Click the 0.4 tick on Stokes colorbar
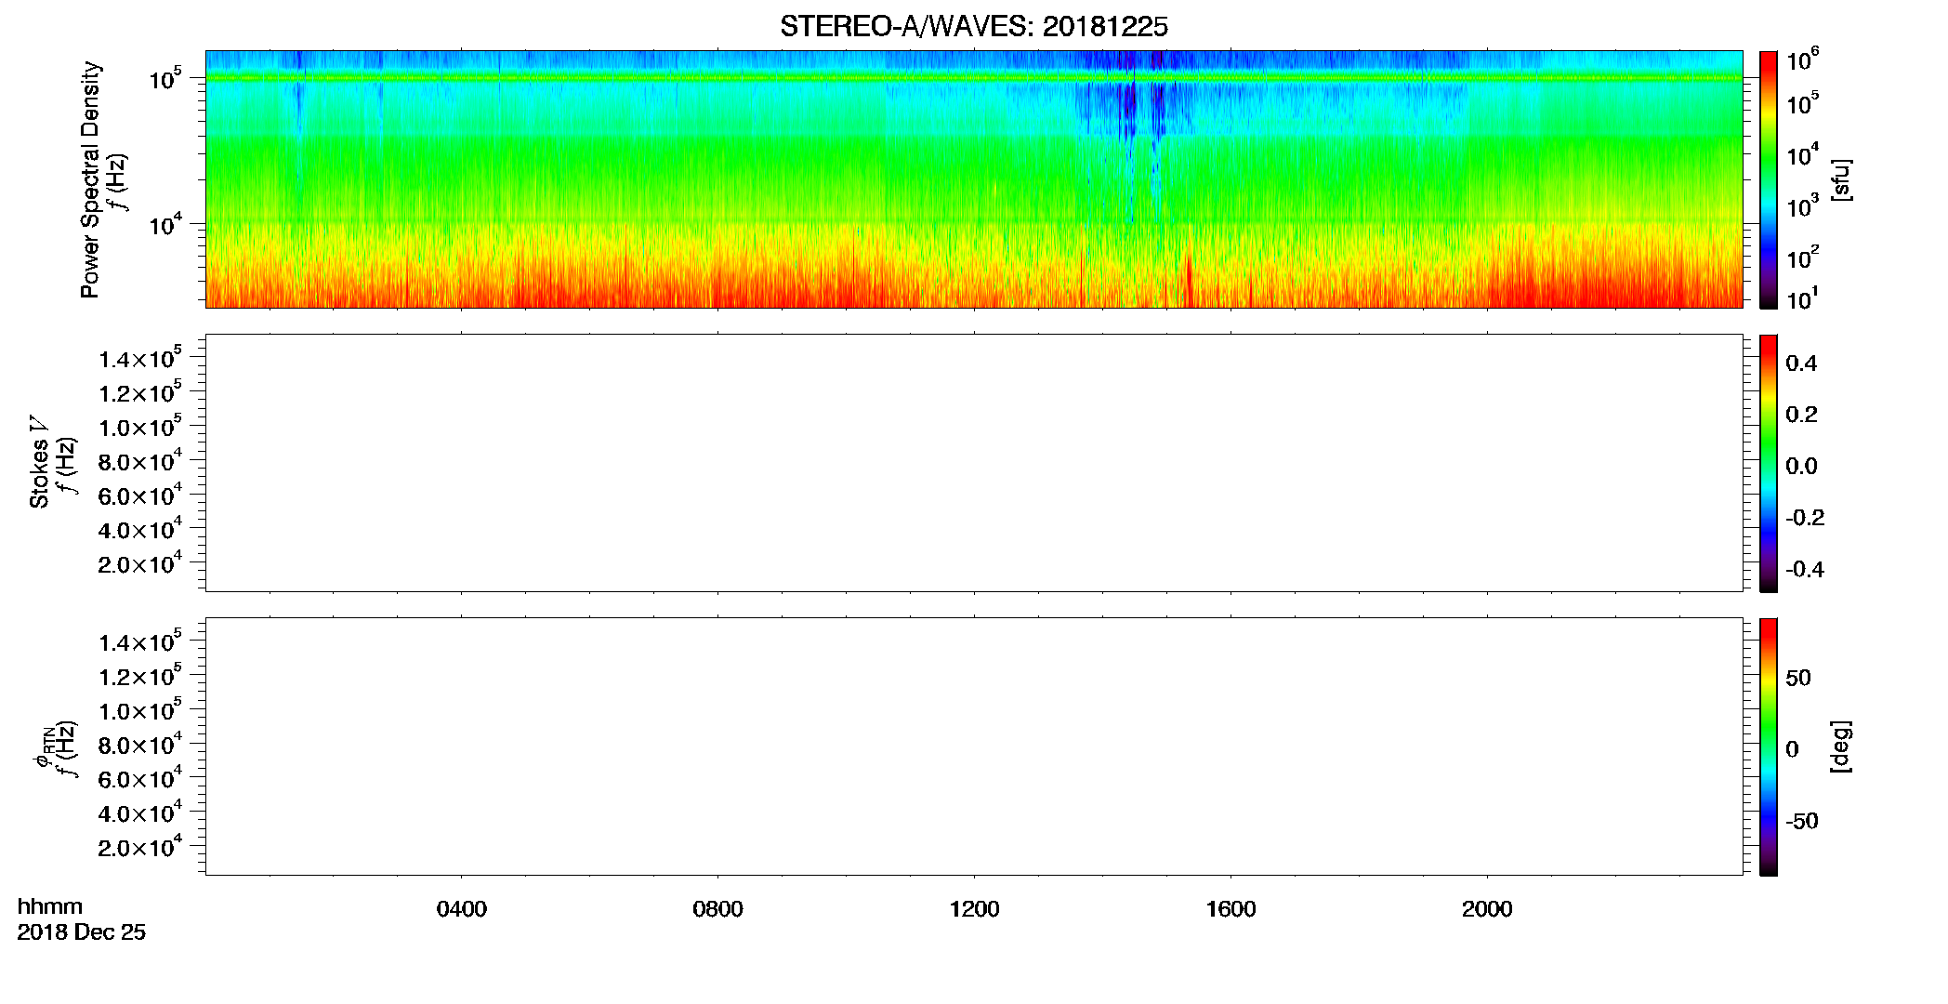The height and width of the screenshot is (1004, 1948). 1801,363
